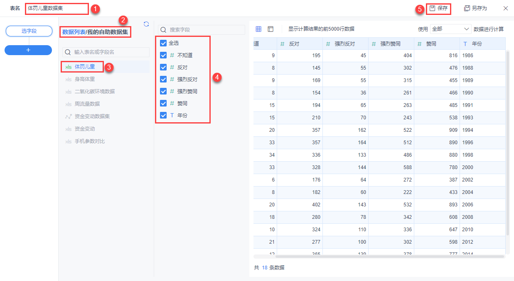Uncheck the 反对 field checkbox

(x=163, y=67)
